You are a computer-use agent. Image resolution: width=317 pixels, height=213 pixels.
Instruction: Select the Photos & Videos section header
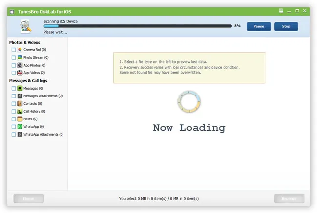coord(25,42)
